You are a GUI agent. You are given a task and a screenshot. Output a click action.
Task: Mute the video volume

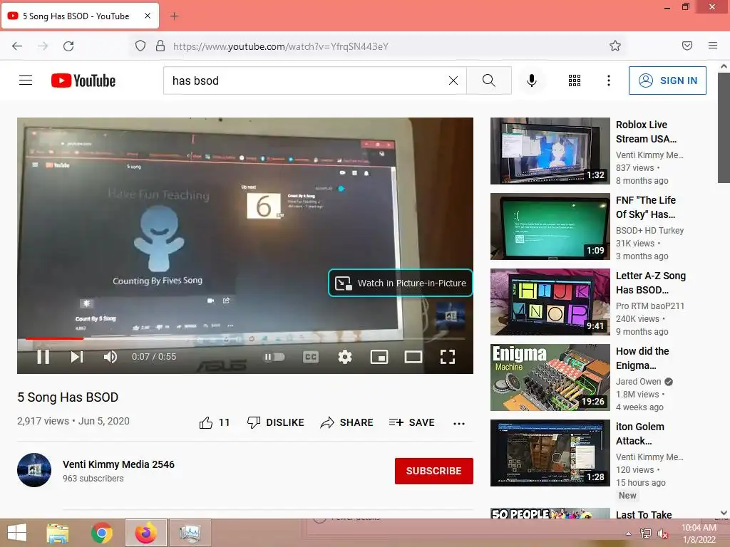click(x=110, y=357)
